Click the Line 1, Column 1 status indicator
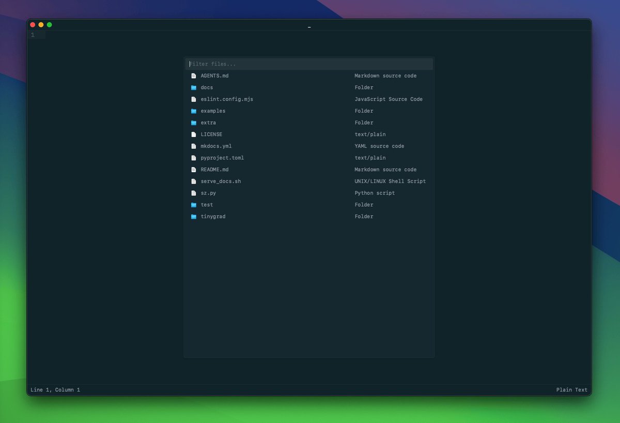 click(x=55, y=390)
